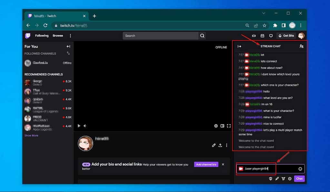The image size is (330, 192).
Task: Click the Show More link
Action: 31,136
